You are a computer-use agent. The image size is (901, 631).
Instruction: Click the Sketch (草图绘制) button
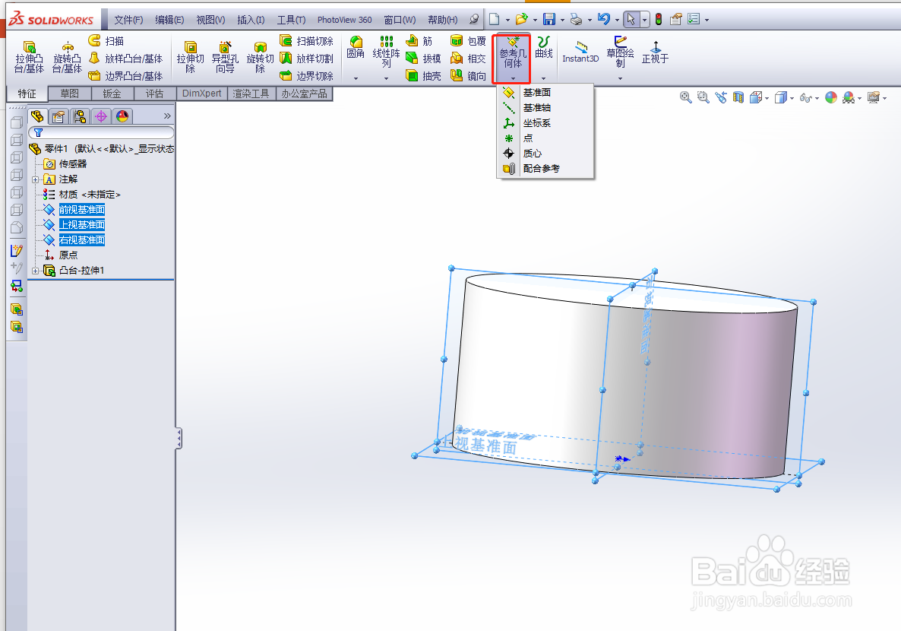click(x=620, y=52)
